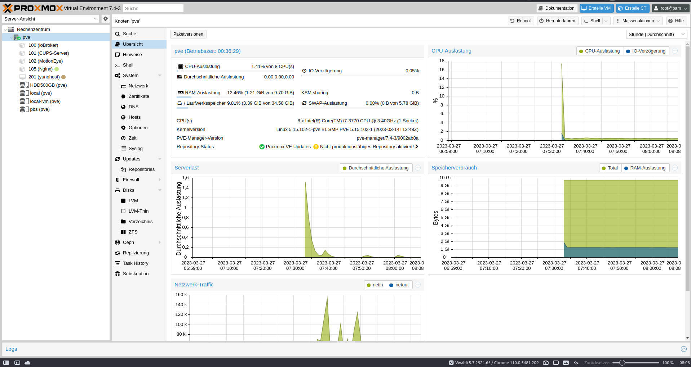Screen dimensions: 691x367
Task: Click Erstelle VM button
Action: click(596, 8)
